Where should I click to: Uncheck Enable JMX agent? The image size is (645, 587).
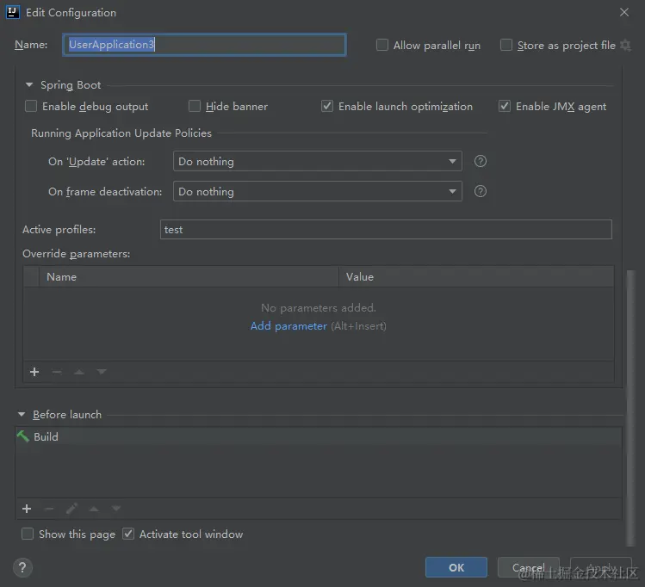[505, 106]
